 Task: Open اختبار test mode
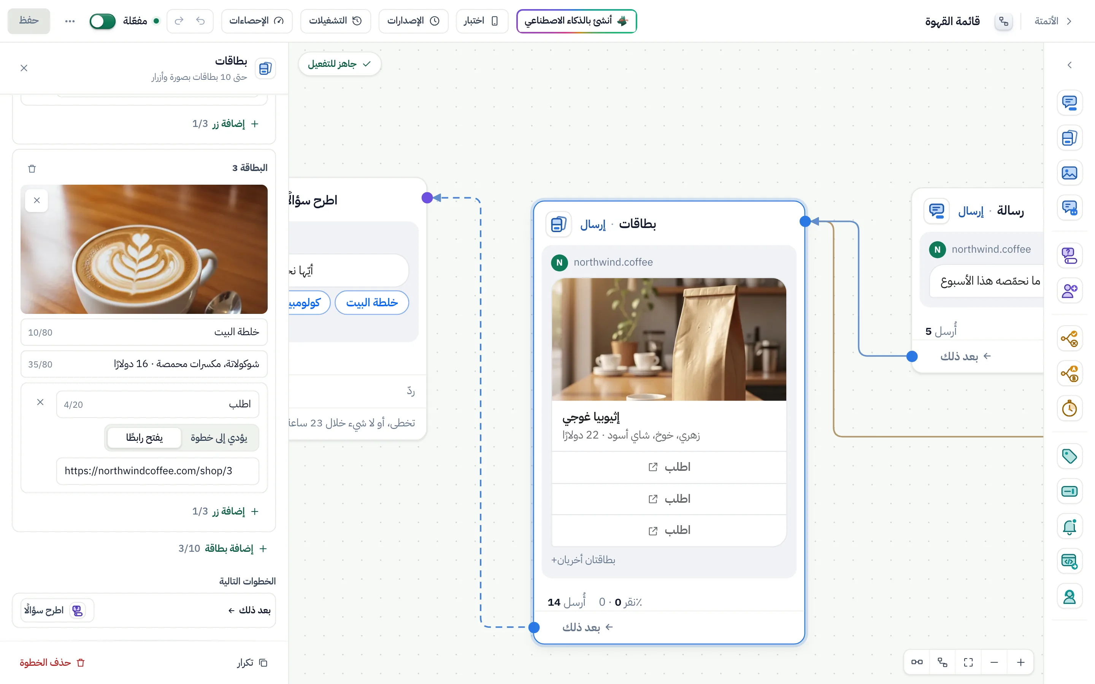point(482,21)
